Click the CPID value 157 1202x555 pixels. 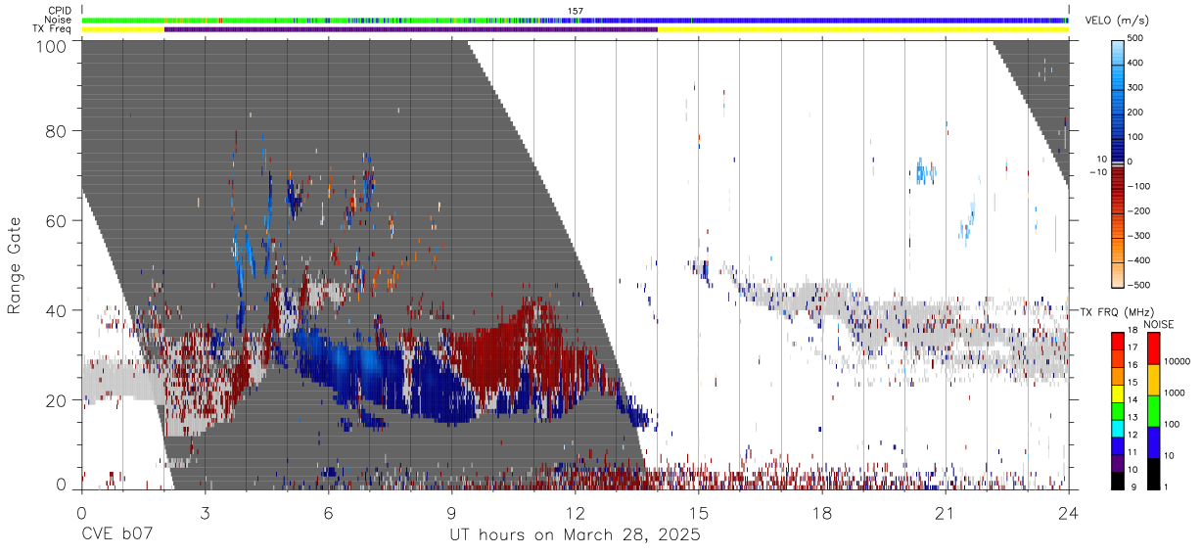[x=576, y=11]
